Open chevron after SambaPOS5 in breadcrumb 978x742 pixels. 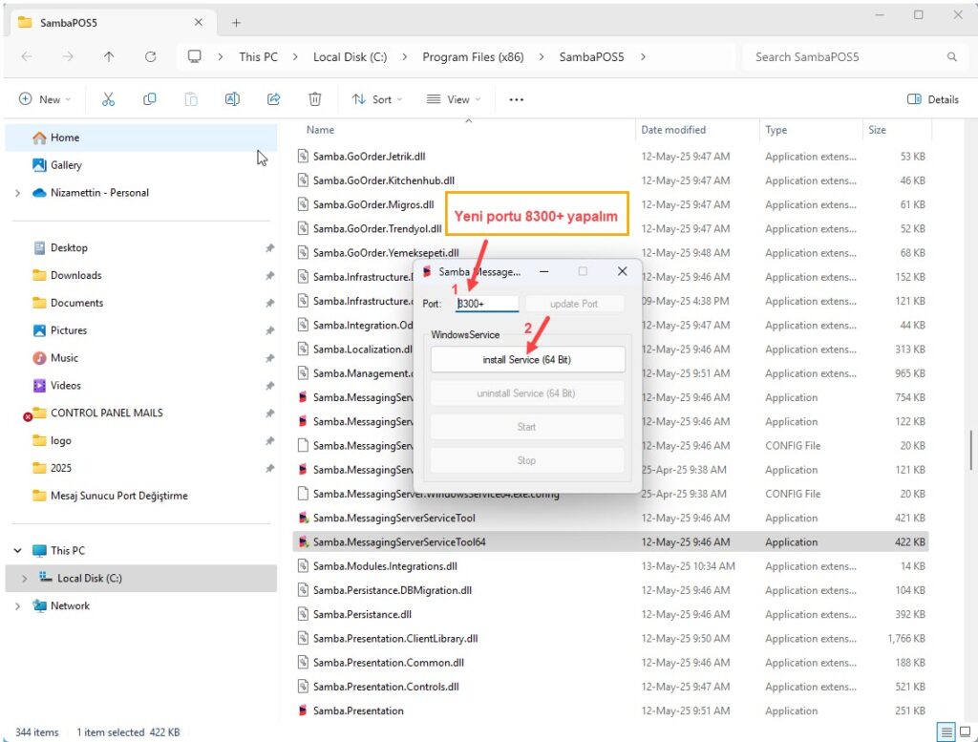point(643,56)
